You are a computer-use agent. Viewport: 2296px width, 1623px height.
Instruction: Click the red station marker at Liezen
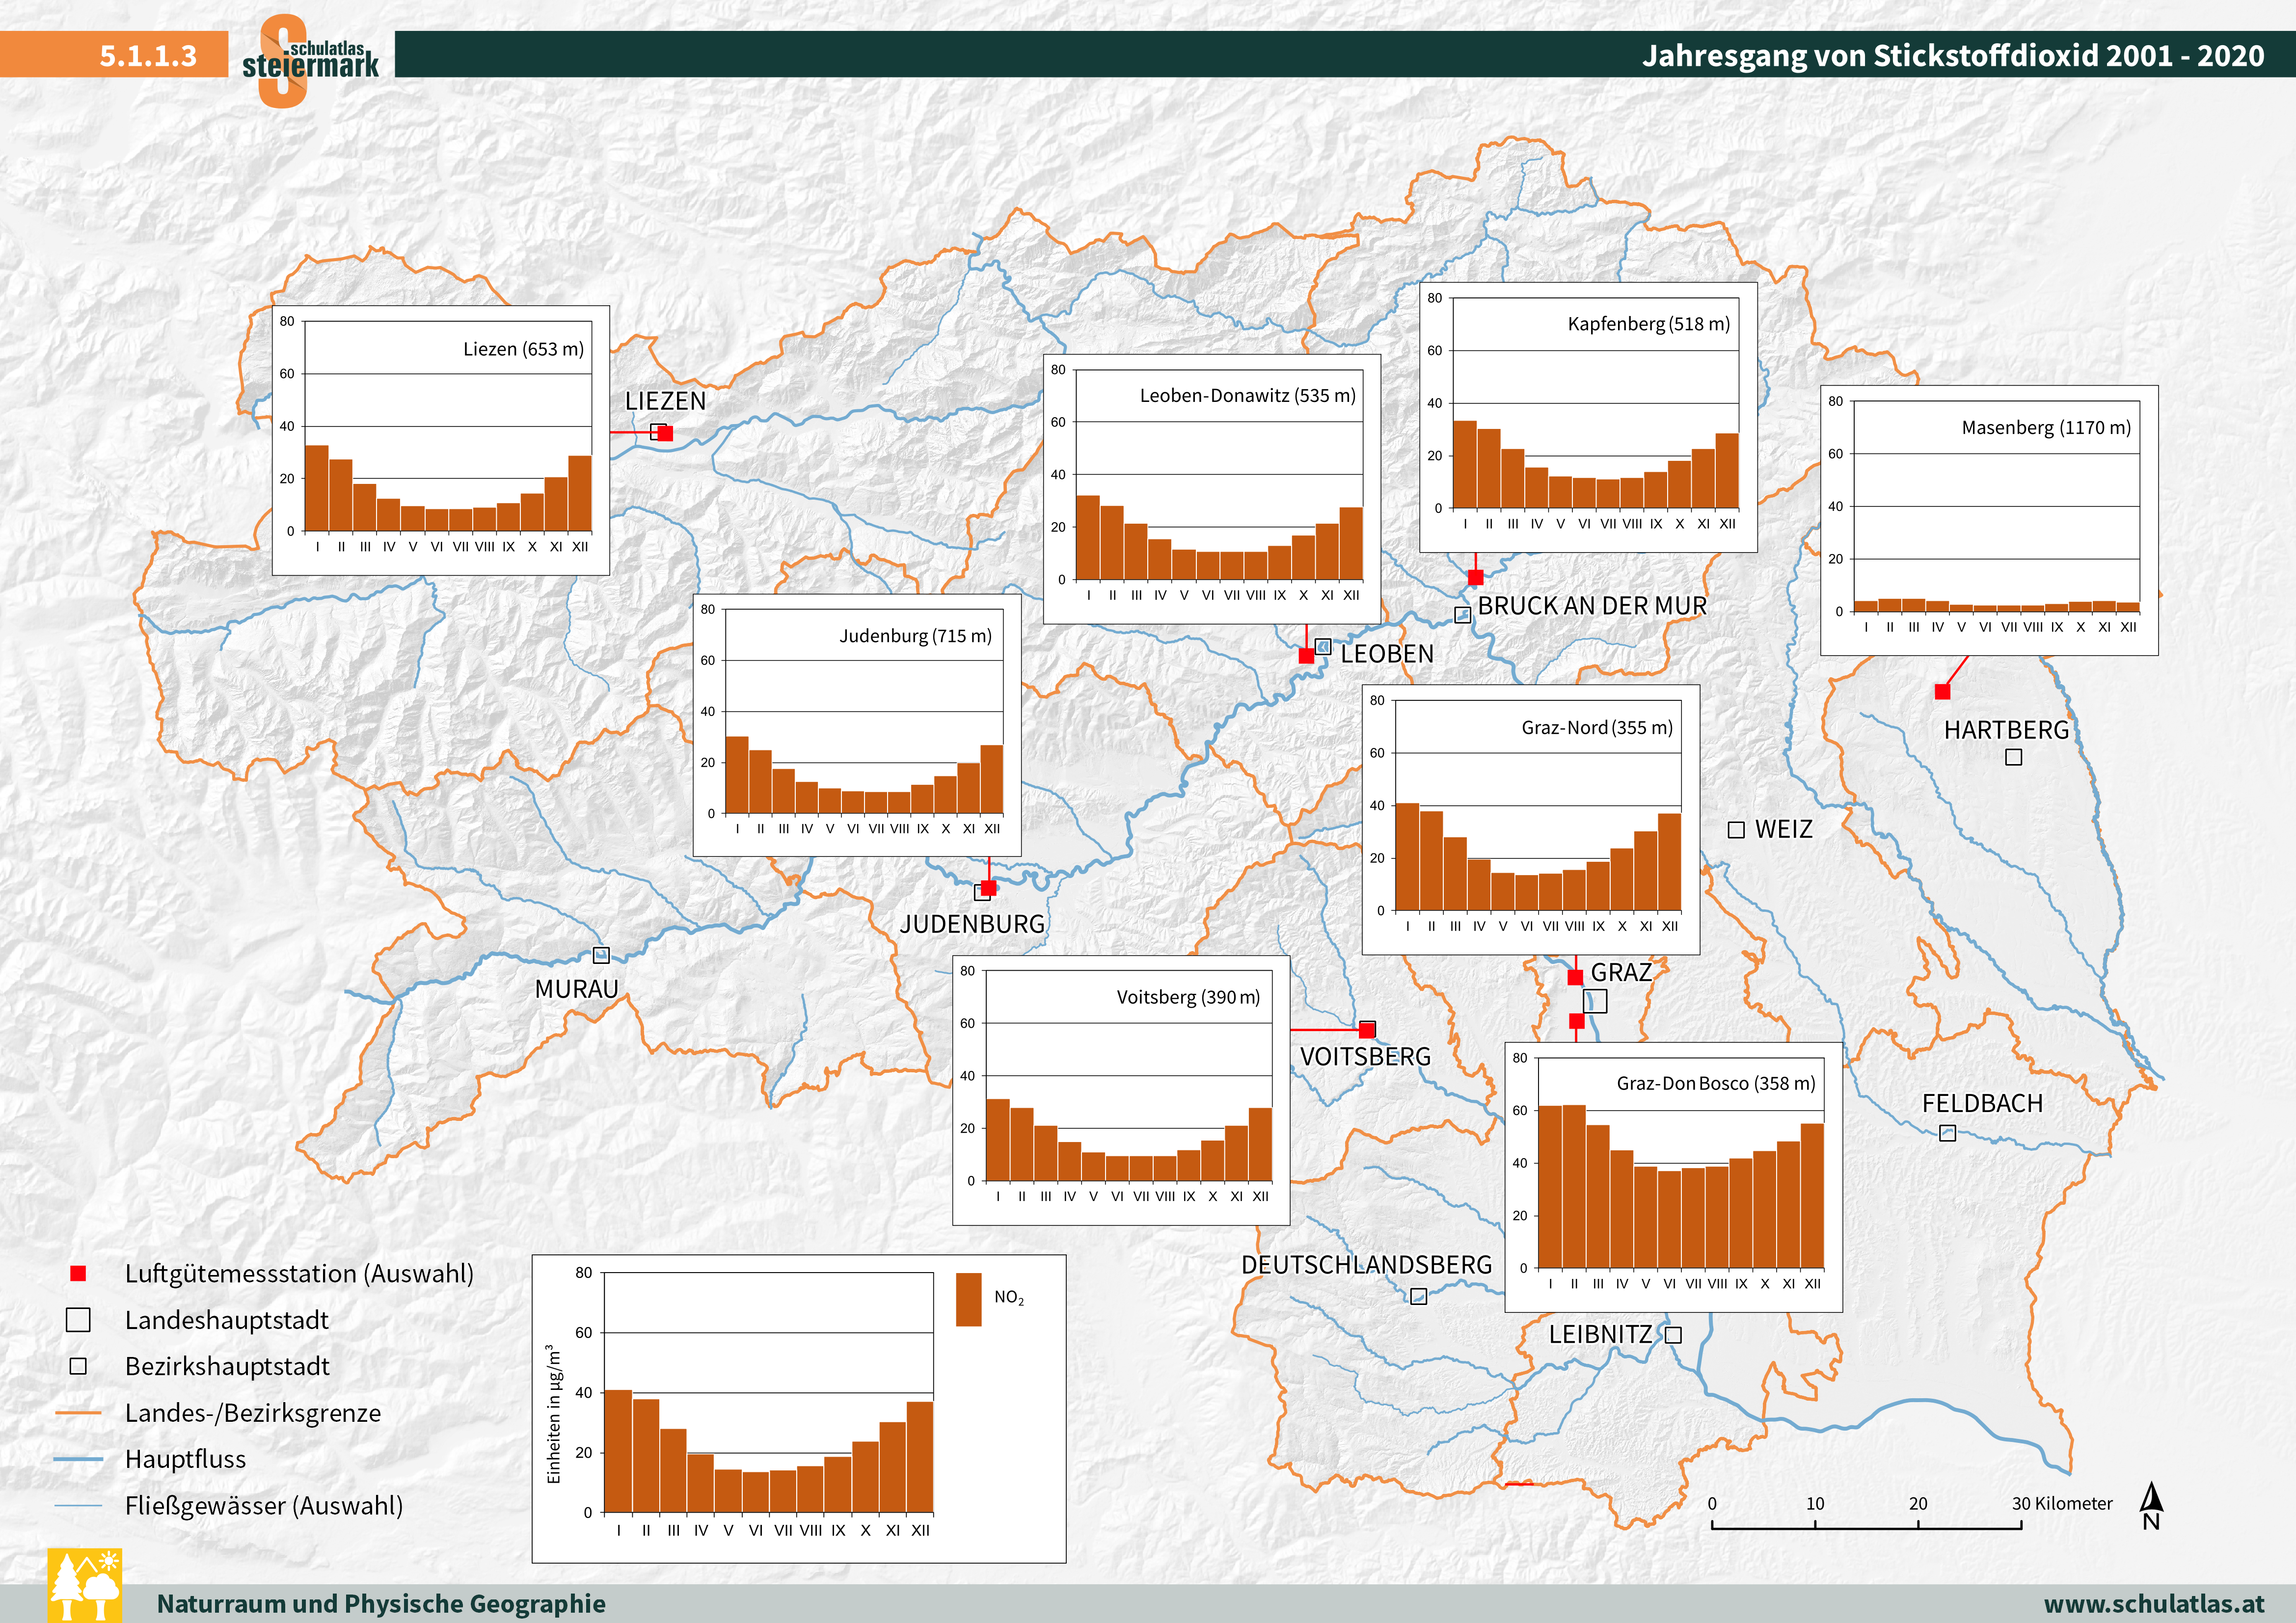pos(666,433)
